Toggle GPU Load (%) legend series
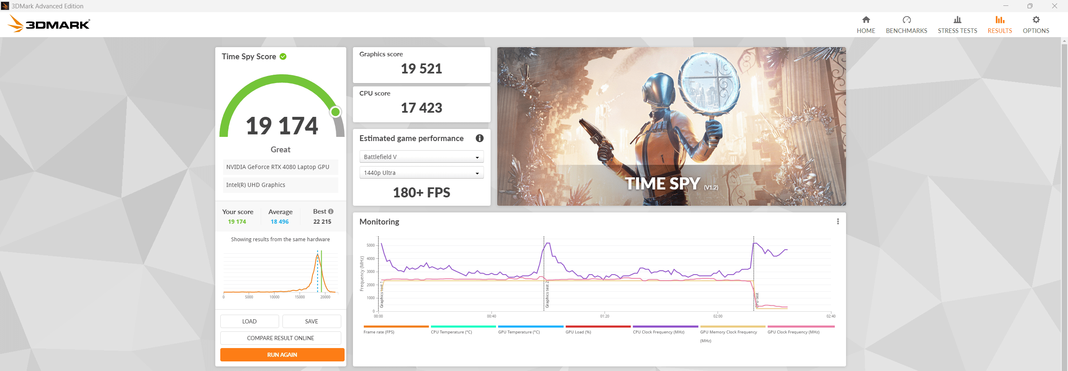The image size is (1068, 371). (578, 332)
